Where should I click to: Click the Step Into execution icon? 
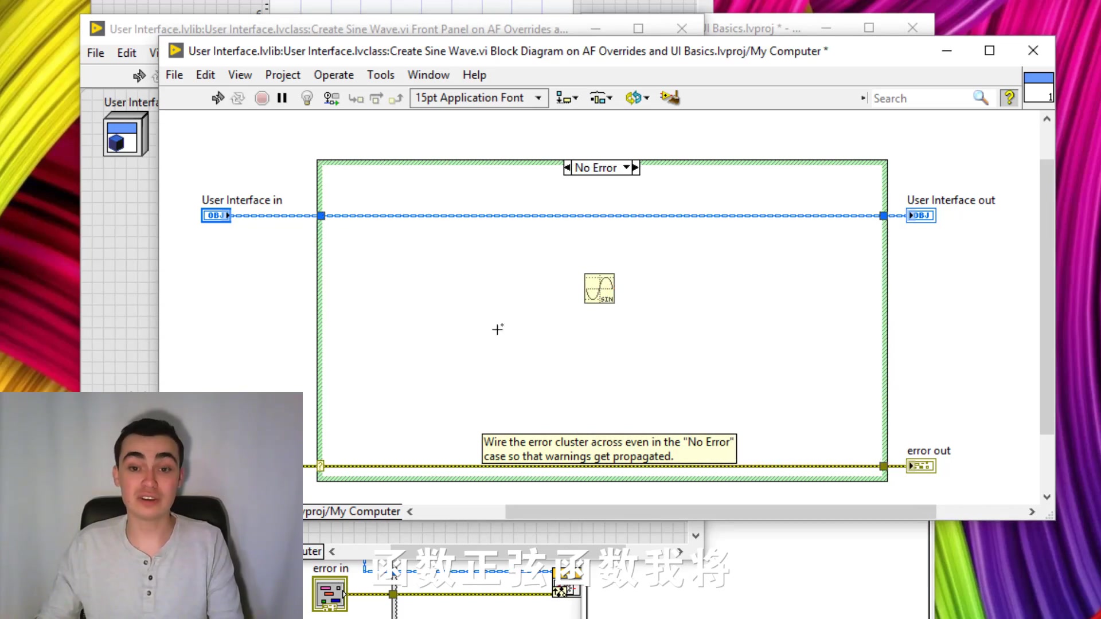(356, 97)
